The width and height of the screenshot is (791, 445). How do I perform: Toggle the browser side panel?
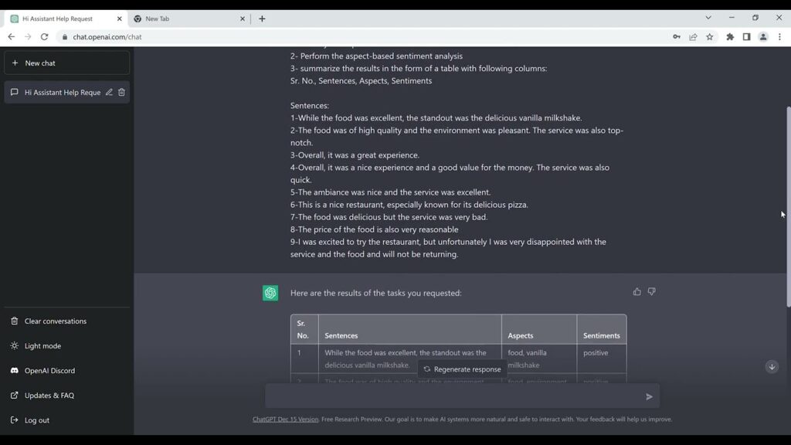pyautogui.click(x=746, y=37)
